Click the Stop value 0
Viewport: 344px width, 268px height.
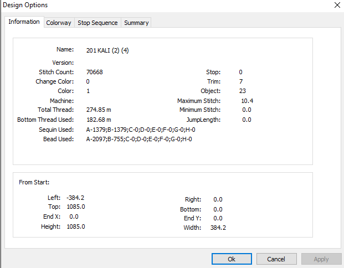tap(240, 72)
